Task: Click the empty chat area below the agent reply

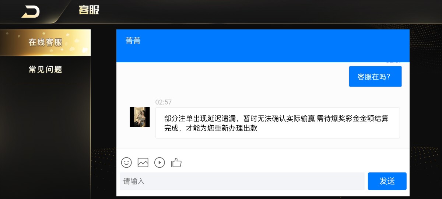Action: click(263, 144)
